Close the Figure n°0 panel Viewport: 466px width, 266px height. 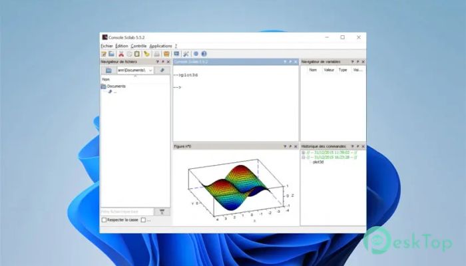(x=296, y=146)
